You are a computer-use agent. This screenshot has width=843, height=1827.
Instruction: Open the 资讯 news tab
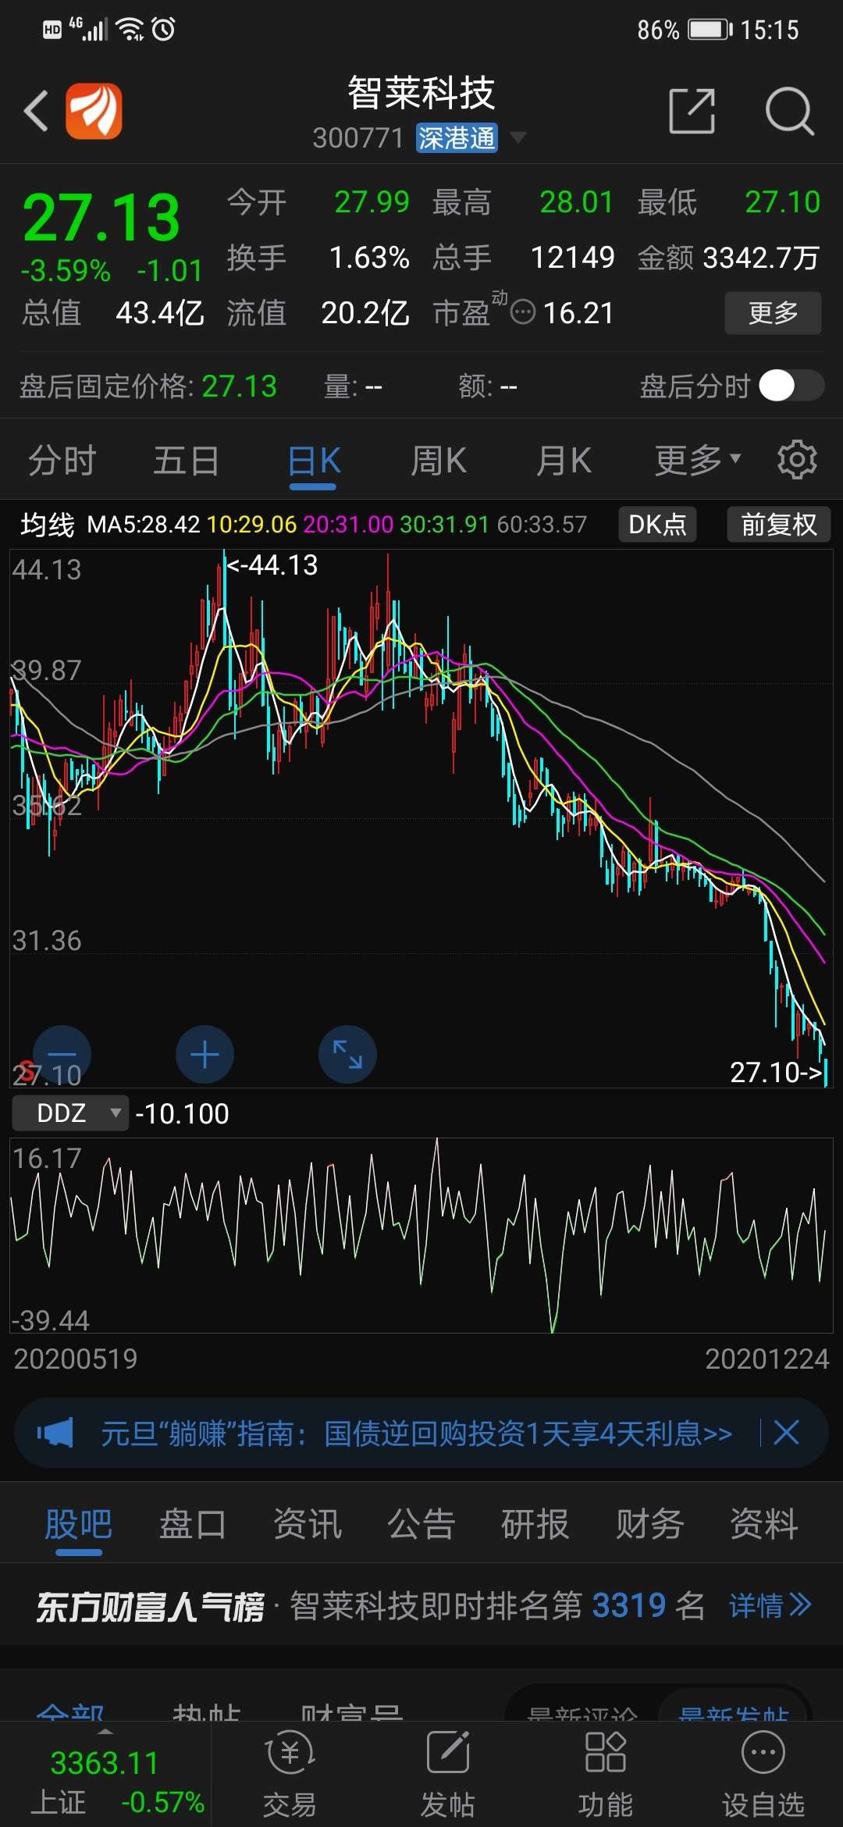point(307,1523)
